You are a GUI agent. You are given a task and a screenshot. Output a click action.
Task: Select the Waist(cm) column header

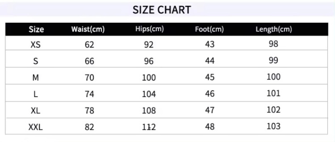(x=88, y=29)
